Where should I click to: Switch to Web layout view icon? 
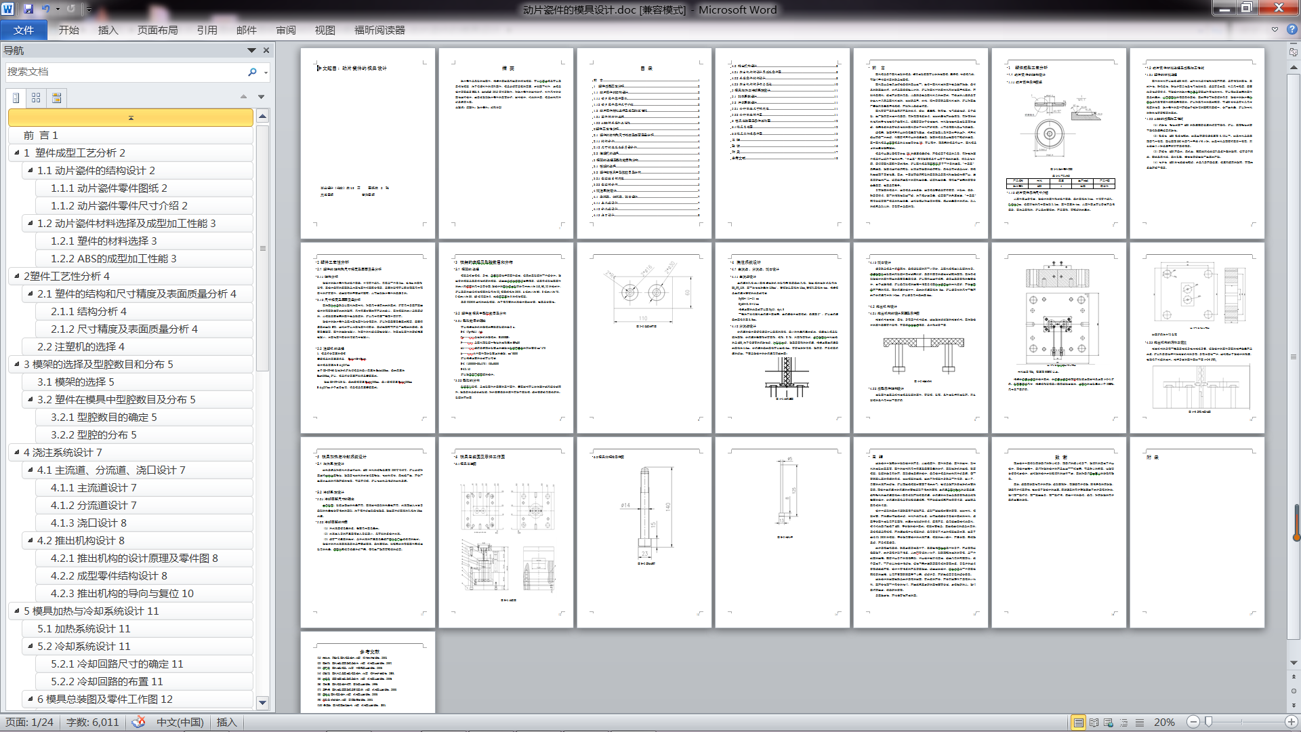pyautogui.click(x=1109, y=723)
